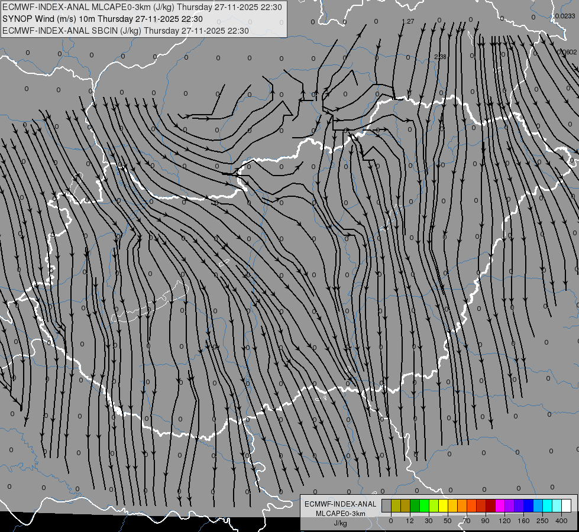579x532 pixels.
Task: Click the indigo legend swatch before 160
Action: pyautogui.click(x=519, y=505)
